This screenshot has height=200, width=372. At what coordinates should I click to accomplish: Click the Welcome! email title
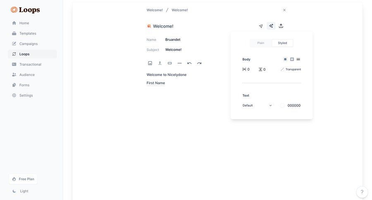pyautogui.click(x=163, y=26)
